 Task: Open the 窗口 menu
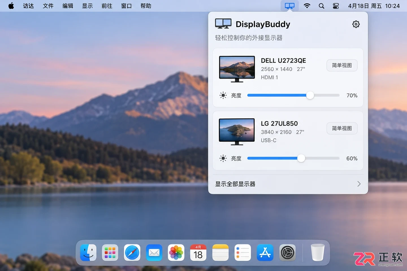click(x=126, y=6)
